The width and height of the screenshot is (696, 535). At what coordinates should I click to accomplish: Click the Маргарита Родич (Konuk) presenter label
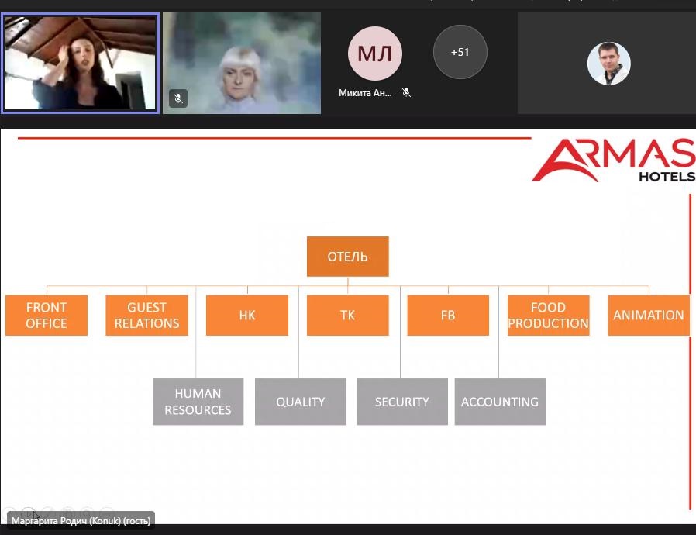(81, 520)
